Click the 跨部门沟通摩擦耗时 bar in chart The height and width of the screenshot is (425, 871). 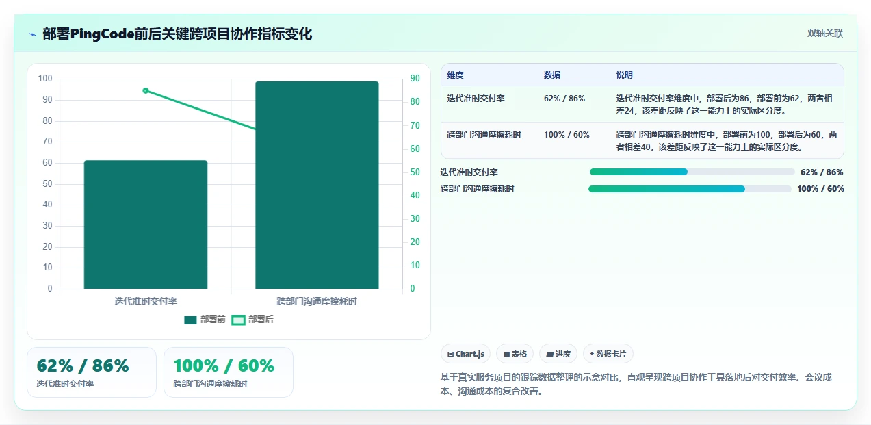click(x=317, y=185)
